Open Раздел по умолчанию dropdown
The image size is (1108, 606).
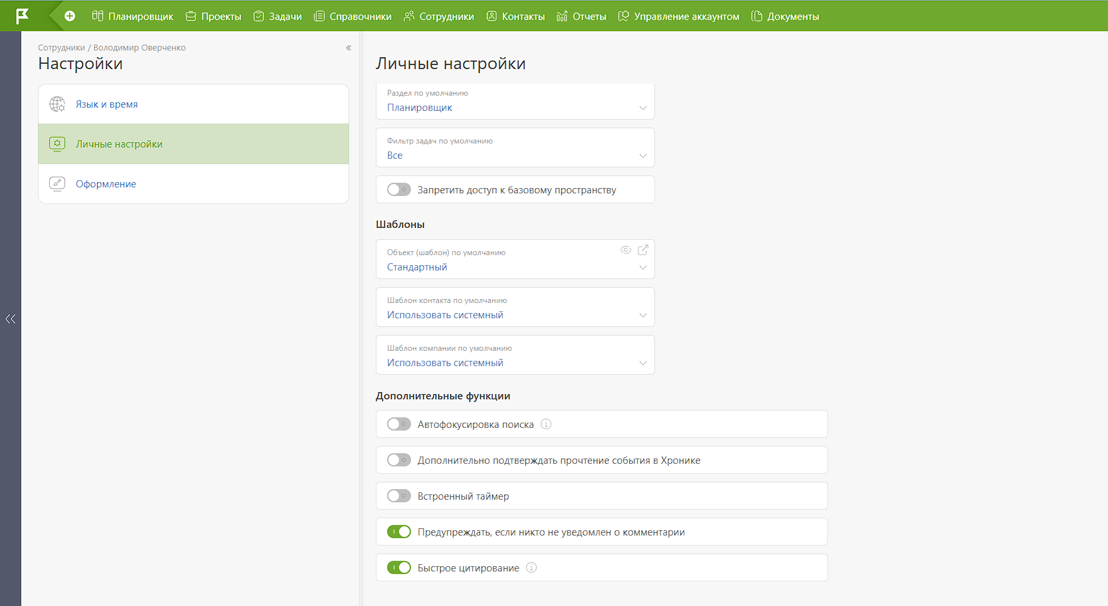click(515, 102)
